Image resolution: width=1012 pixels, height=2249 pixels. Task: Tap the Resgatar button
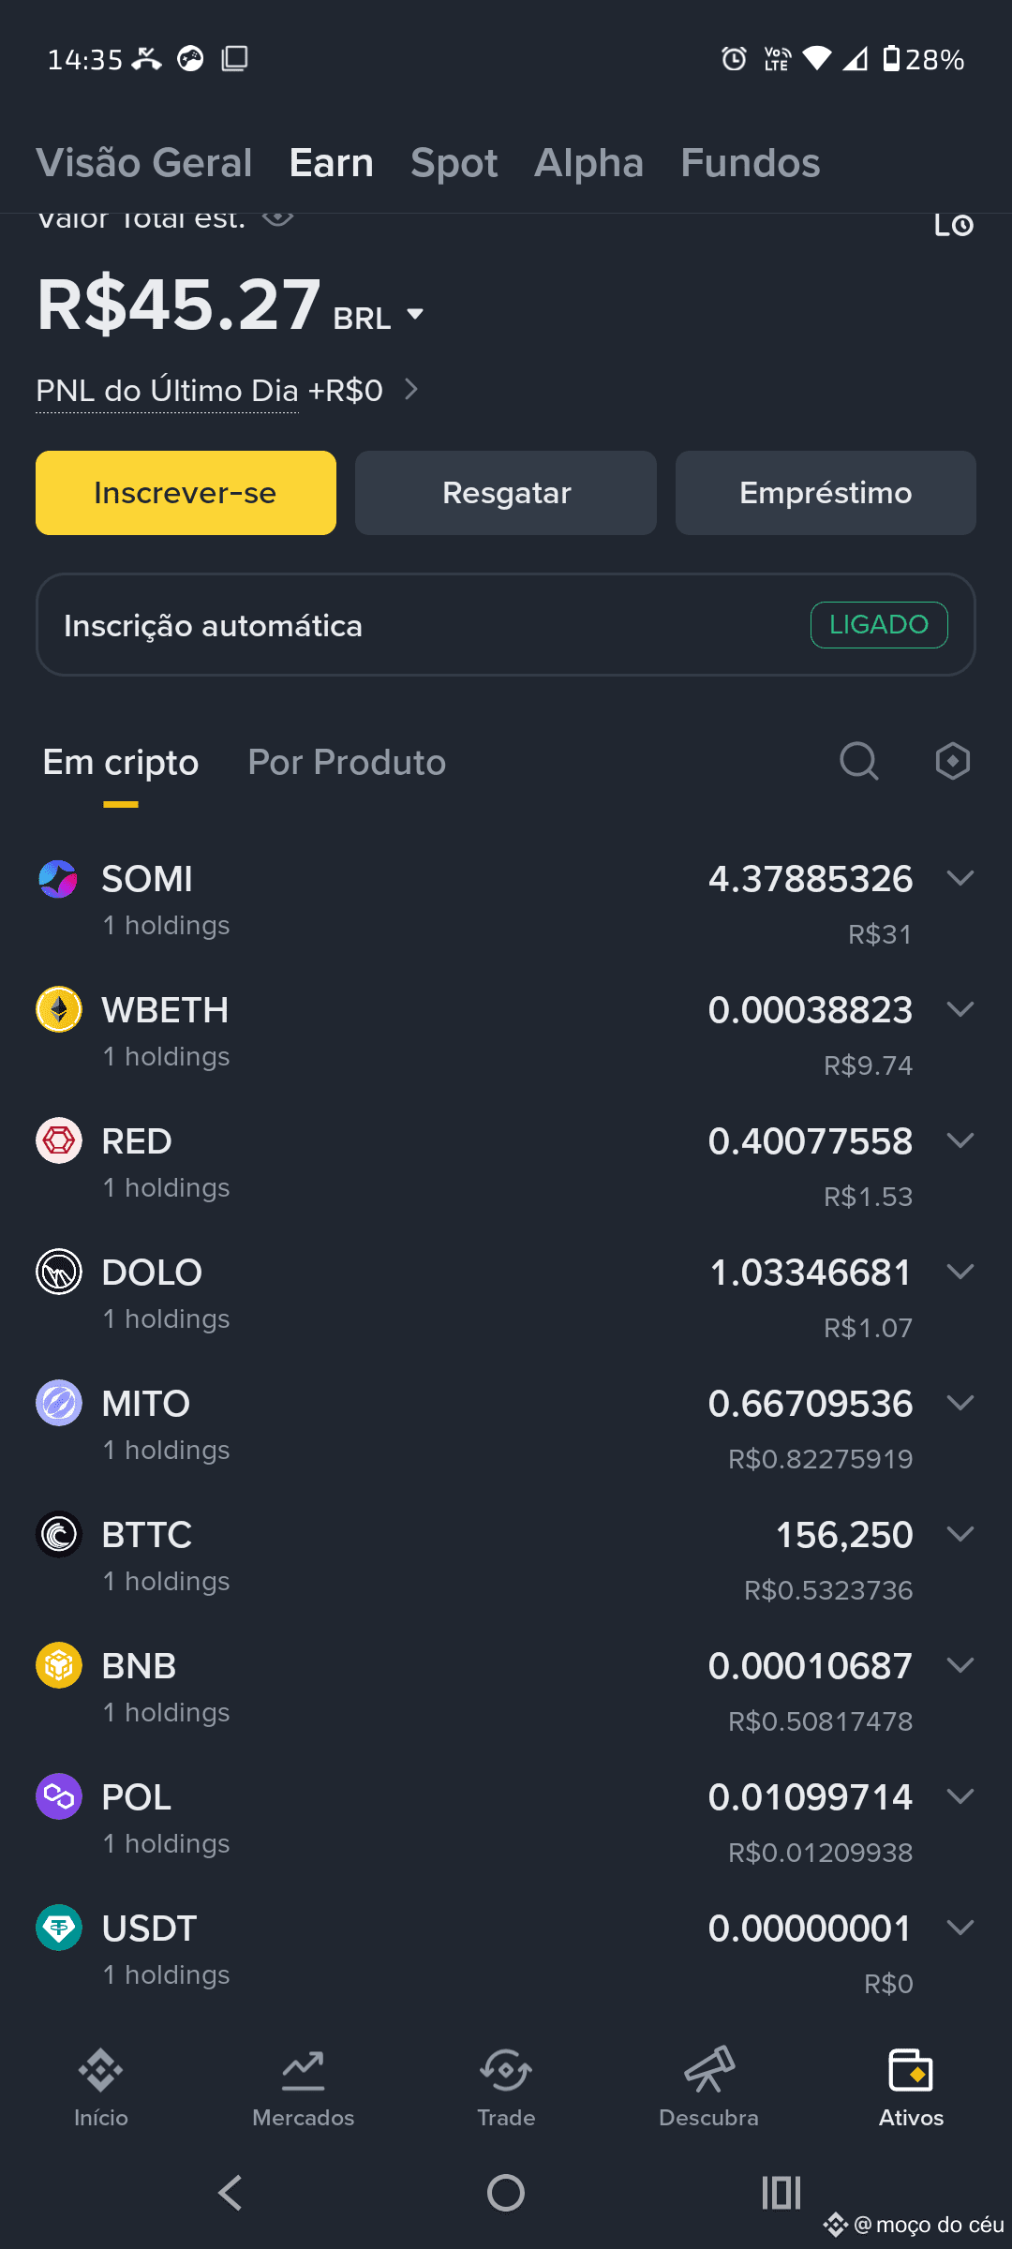(506, 493)
